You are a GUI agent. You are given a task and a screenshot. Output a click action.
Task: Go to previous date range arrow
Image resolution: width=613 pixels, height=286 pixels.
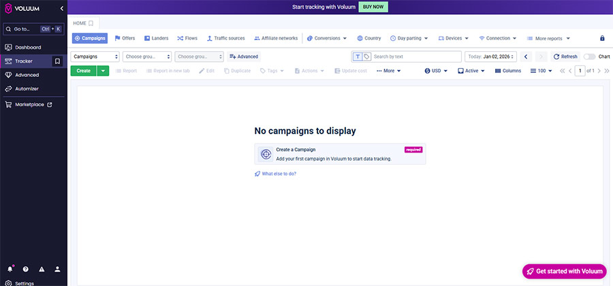tap(526, 57)
